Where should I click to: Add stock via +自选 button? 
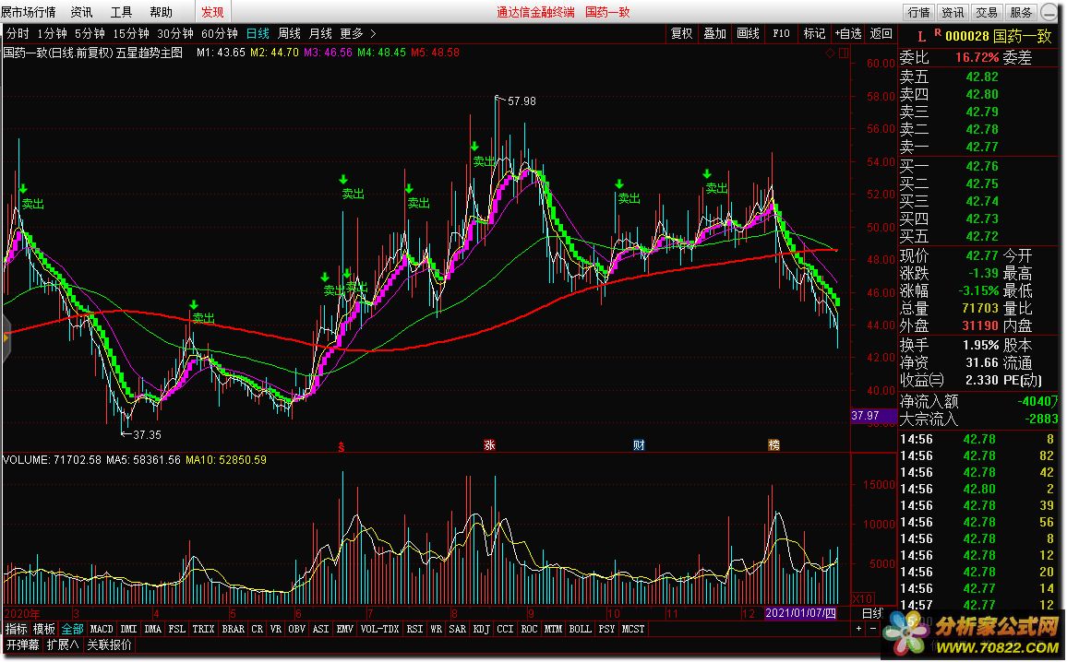tap(848, 33)
